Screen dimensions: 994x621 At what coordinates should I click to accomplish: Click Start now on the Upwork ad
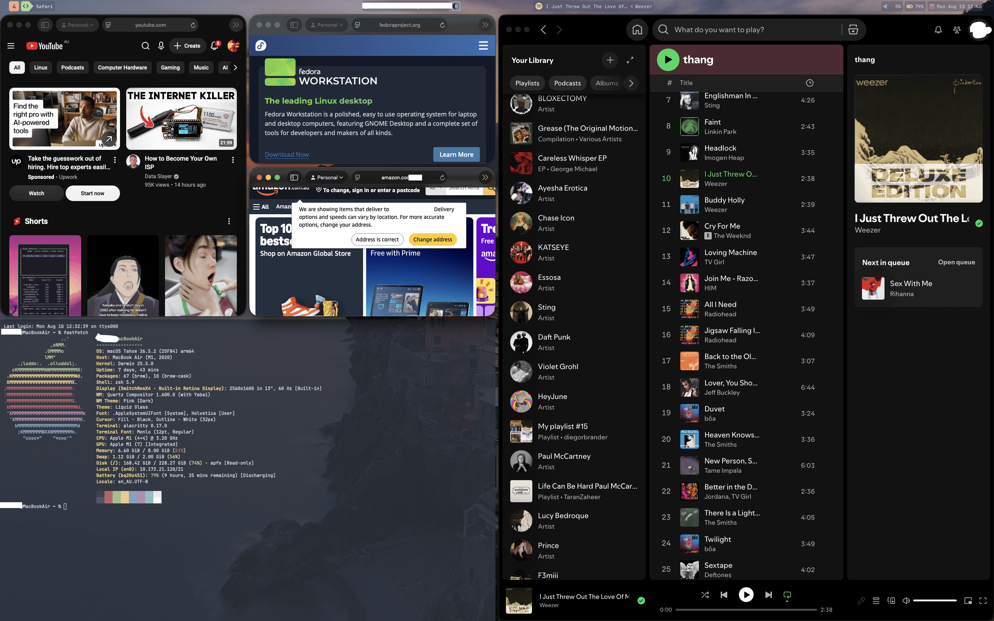tap(92, 193)
